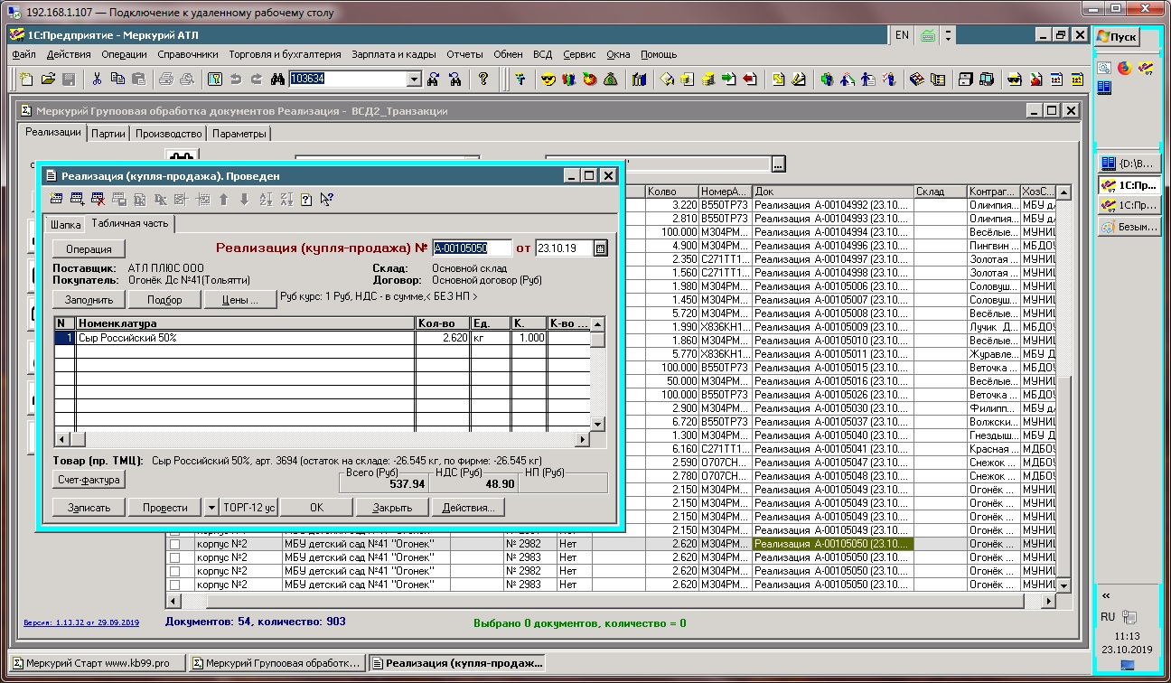Click the ТОРГ-12 ус button
The height and width of the screenshot is (683, 1171).
point(249,508)
